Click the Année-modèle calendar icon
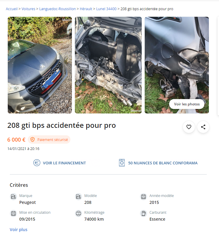219x238 pixels. pos(144,197)
